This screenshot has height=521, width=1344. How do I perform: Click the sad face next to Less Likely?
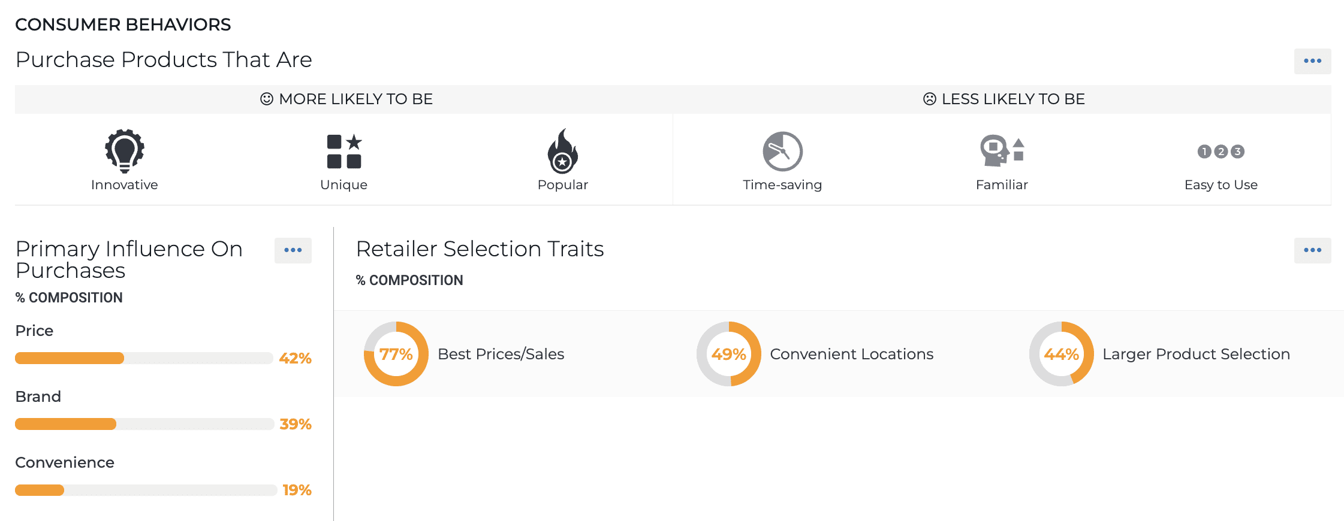tap(930, 99)
